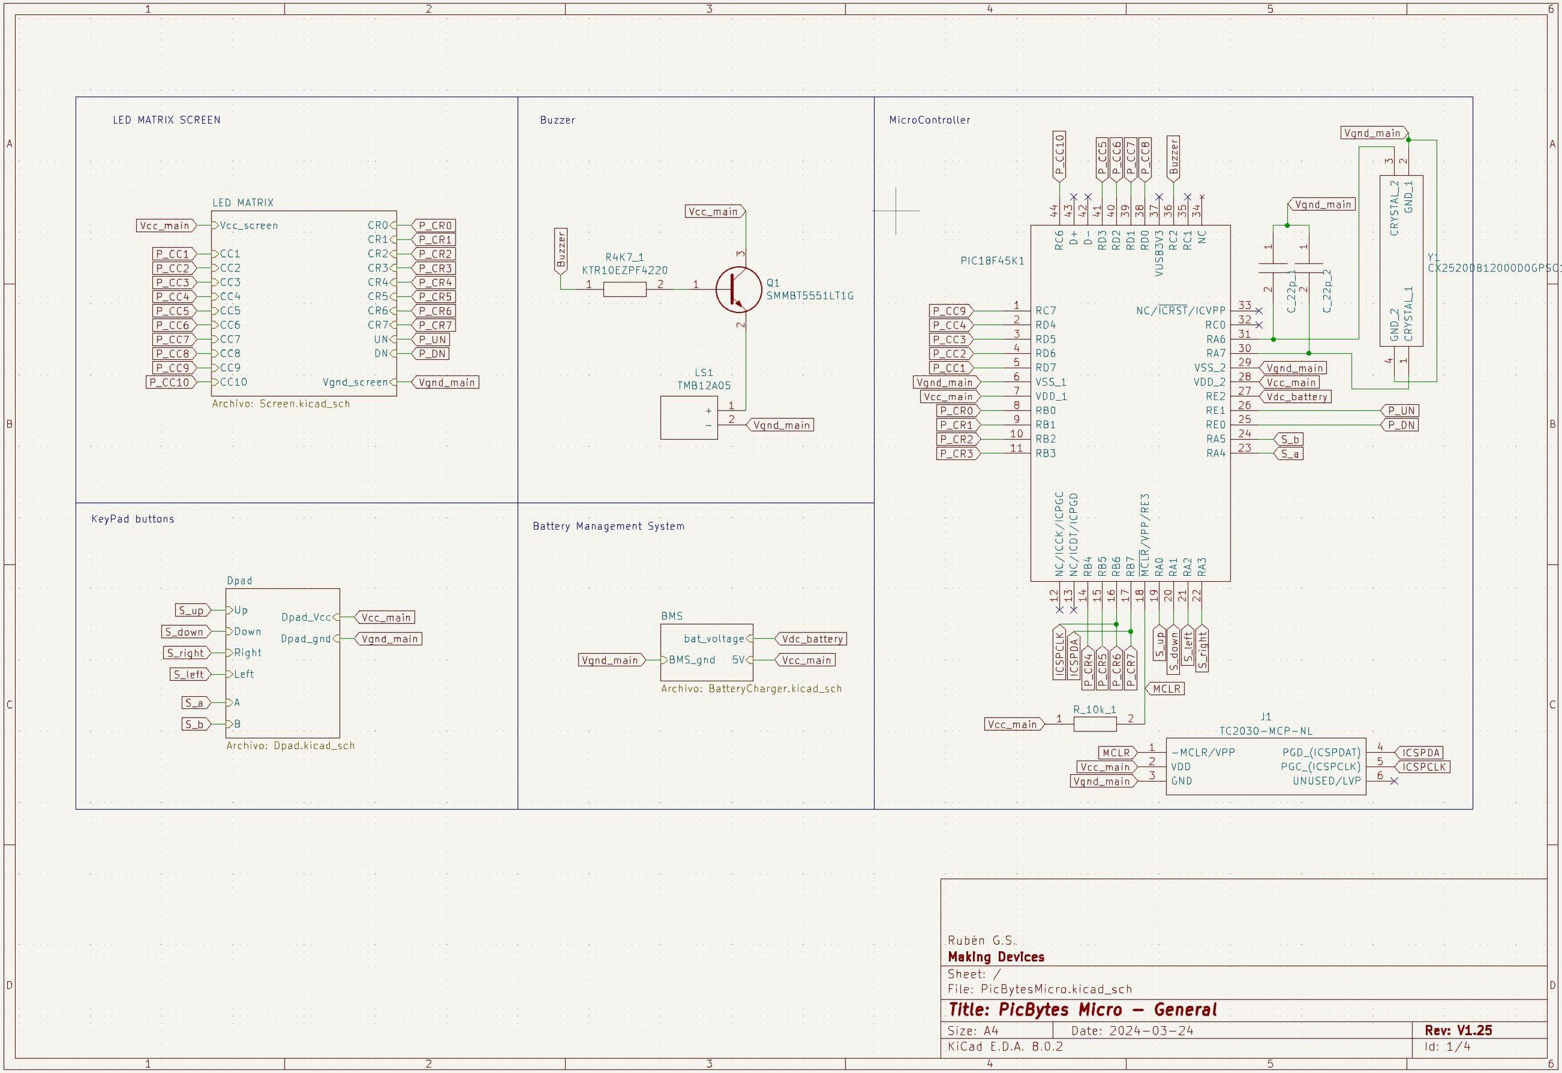Select the P_CC10 label above PIC pin 44
Screen dimensions: 1562x1073
1059,156
